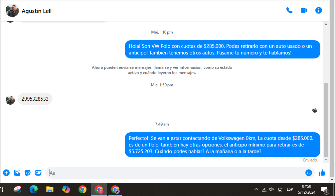Attach a photo or file

pyautogui.click(x=17, y=173)
